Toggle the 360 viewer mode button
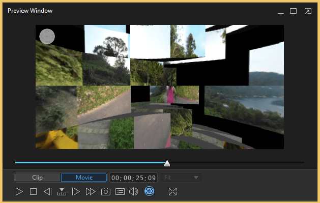The image size is (320, 203). (149, 191)
